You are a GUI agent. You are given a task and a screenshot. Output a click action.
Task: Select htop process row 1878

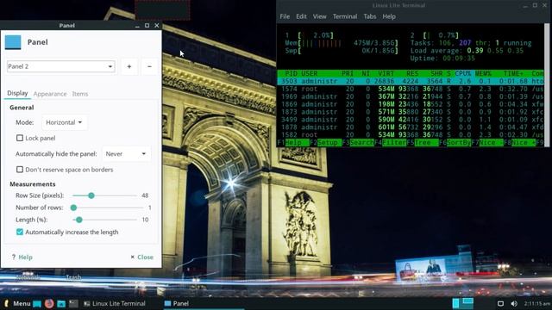pyautogui.click(x=411, y=127)
